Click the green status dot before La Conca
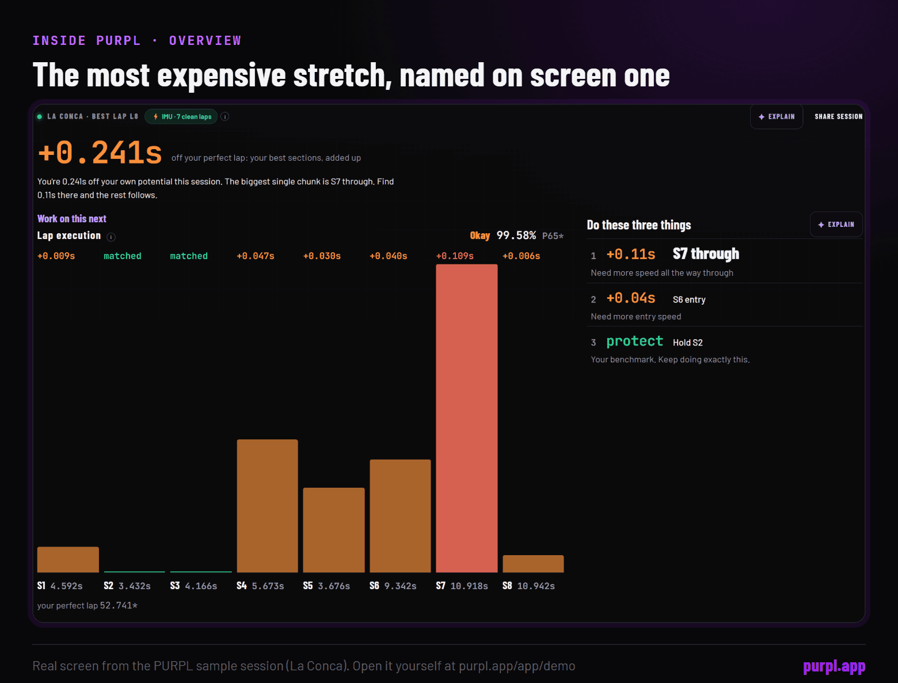 [40, 116]
